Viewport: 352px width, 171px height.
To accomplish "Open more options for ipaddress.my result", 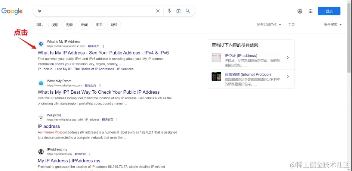I will [90, 154].
